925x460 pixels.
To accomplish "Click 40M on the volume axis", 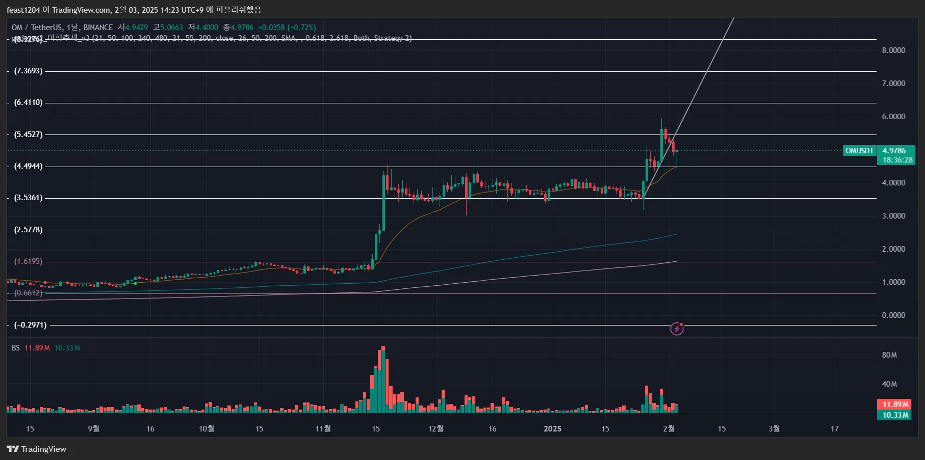I will [889, 384].
